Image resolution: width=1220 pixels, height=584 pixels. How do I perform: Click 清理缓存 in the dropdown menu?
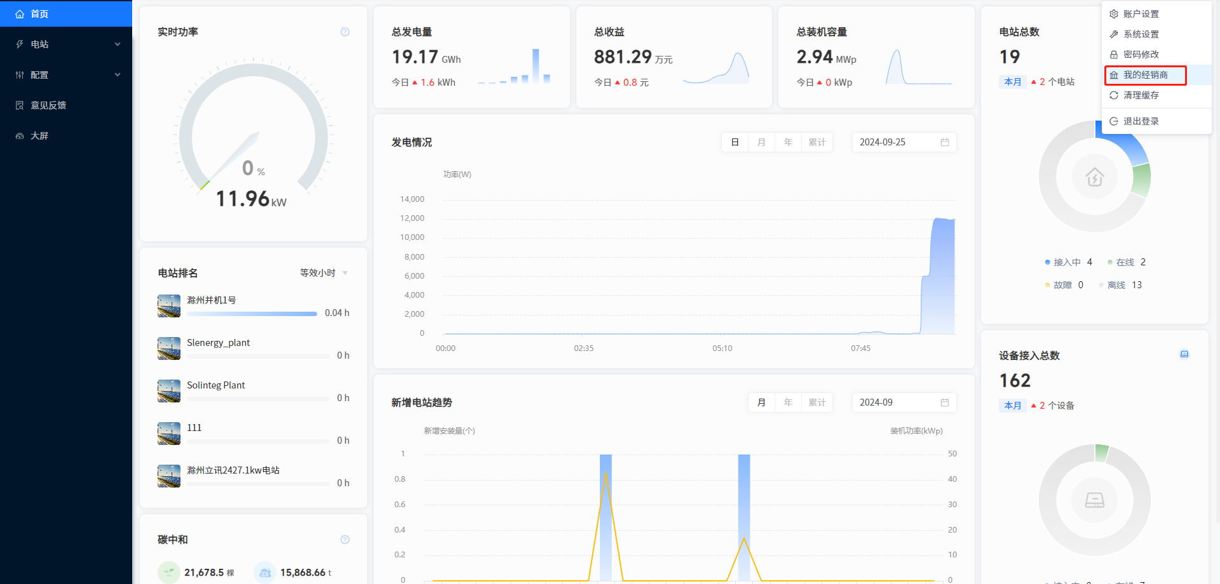pos(1141,95)
